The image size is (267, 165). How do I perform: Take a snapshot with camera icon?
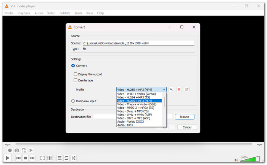click(17, 151)
